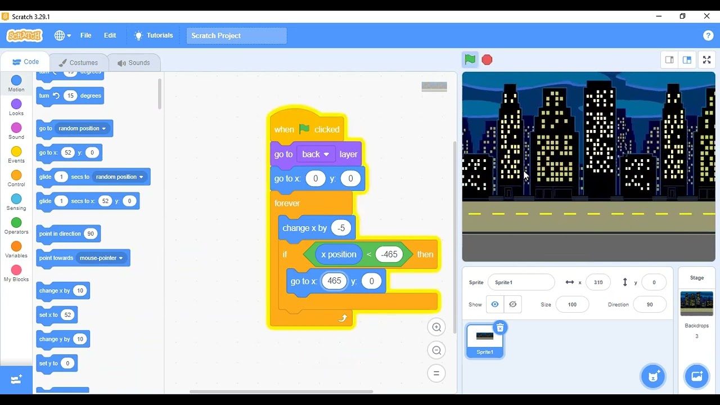Screen dimensions: 720x405
Task: Select the Sprite1 thumbnail
Action: 485,341
